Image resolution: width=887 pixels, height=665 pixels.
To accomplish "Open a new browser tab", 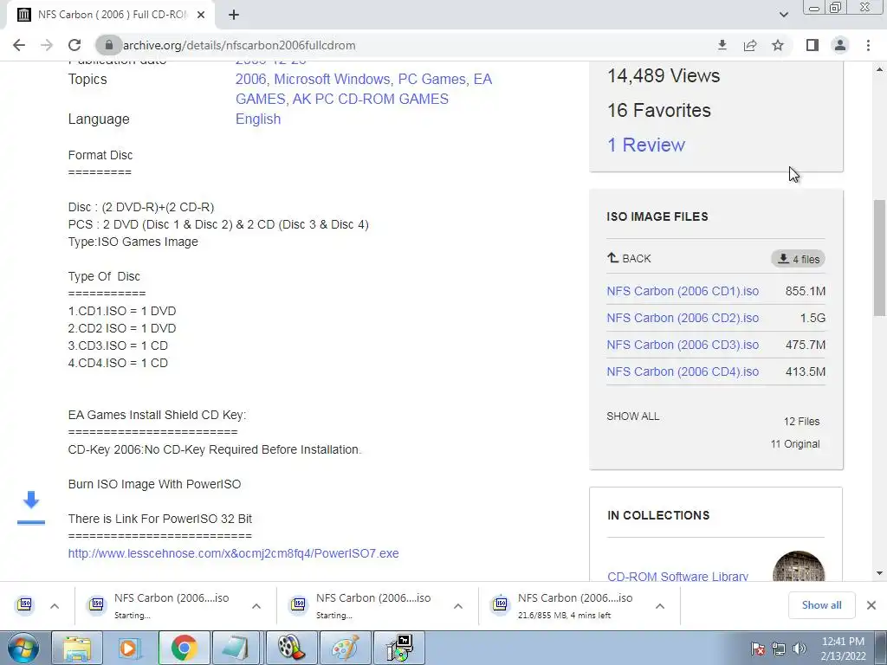I will coord(234,15).
